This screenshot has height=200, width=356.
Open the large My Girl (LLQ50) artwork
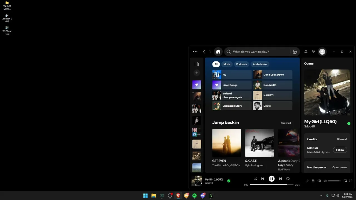tap(327, 92)
